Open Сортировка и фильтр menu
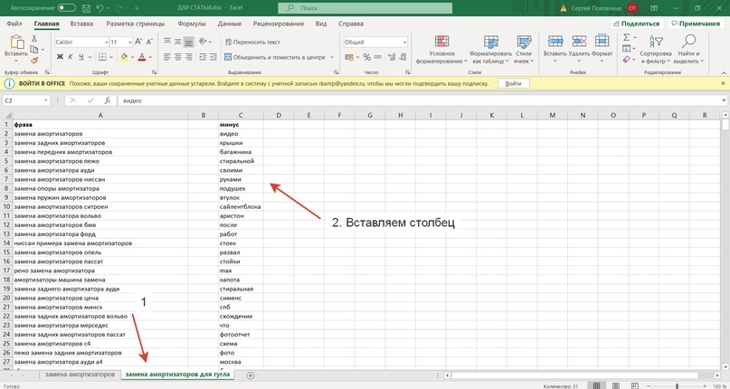 coord(656,50)
